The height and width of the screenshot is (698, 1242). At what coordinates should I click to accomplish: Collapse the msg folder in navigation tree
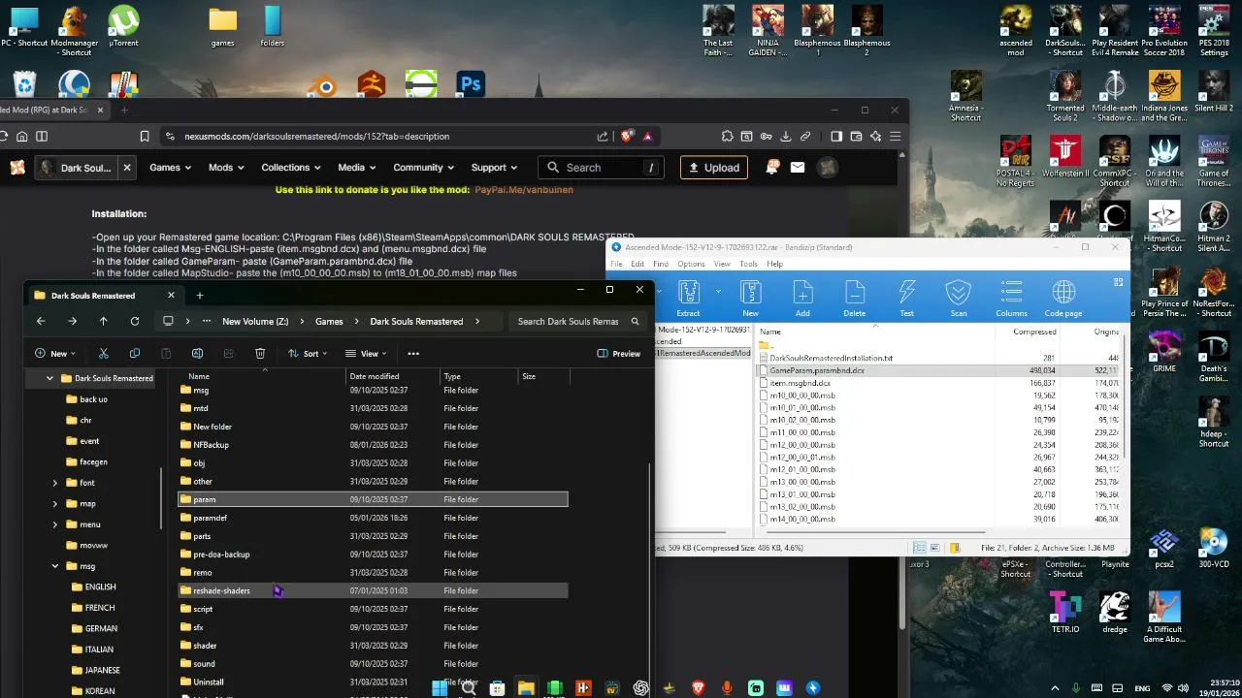[55, 566]
